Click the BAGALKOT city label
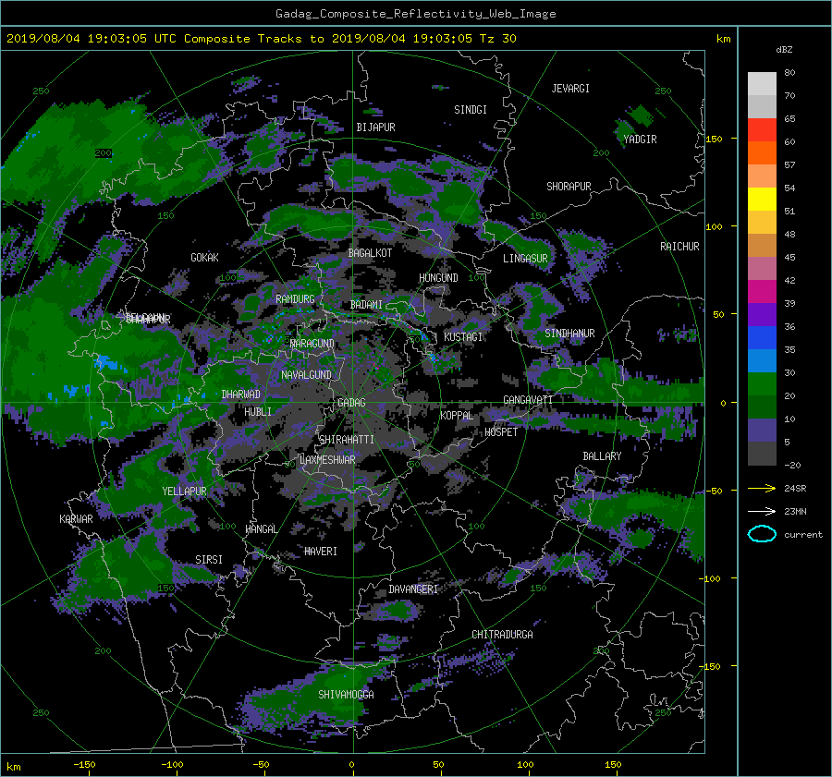832x777 pixels. pyautogui.click(x=370, y=253)
